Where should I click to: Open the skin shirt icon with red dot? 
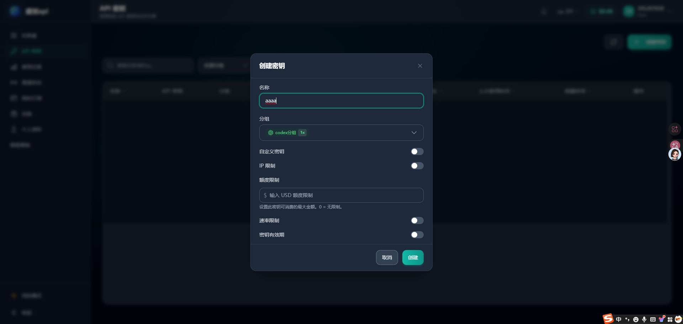click(662, 319)
